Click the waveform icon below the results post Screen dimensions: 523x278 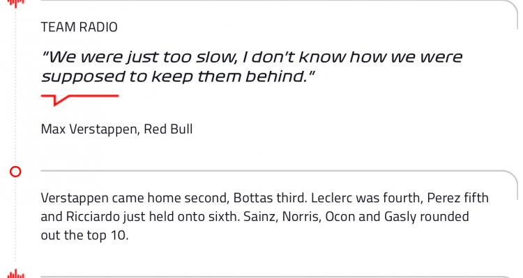15,274
